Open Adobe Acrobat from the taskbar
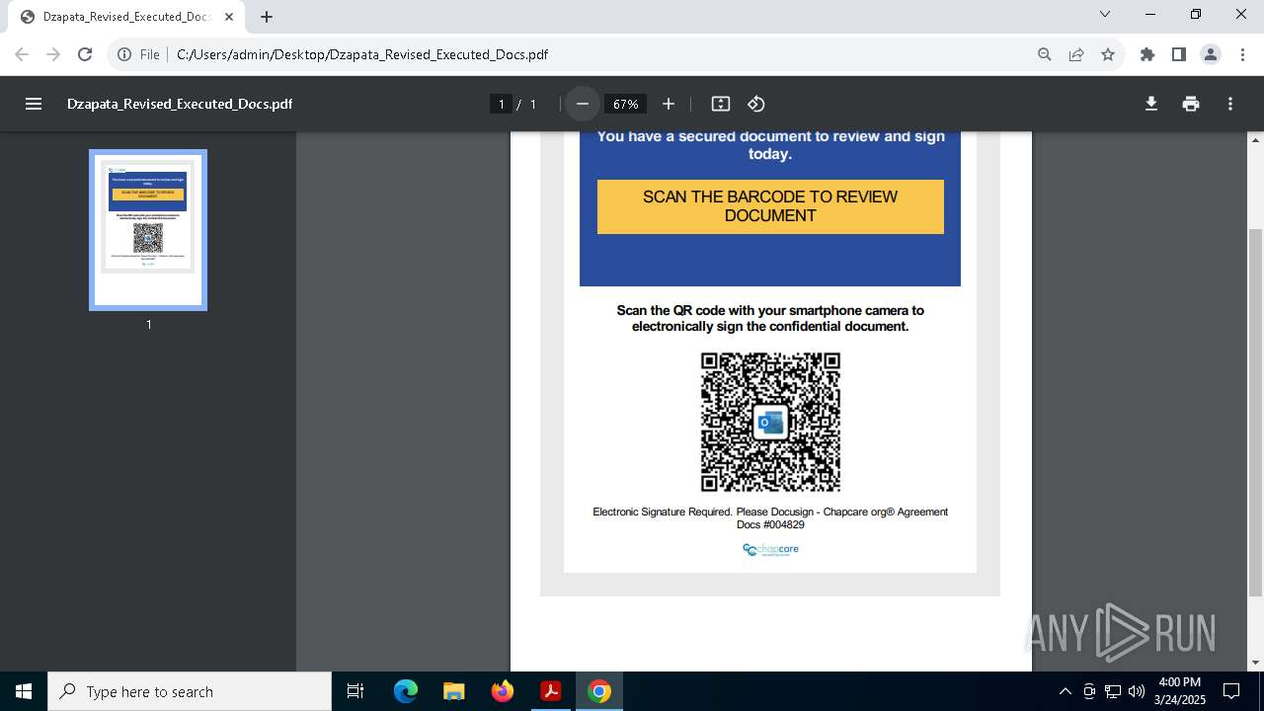This screenshot has width=1264, height=711. coord(550,691)
